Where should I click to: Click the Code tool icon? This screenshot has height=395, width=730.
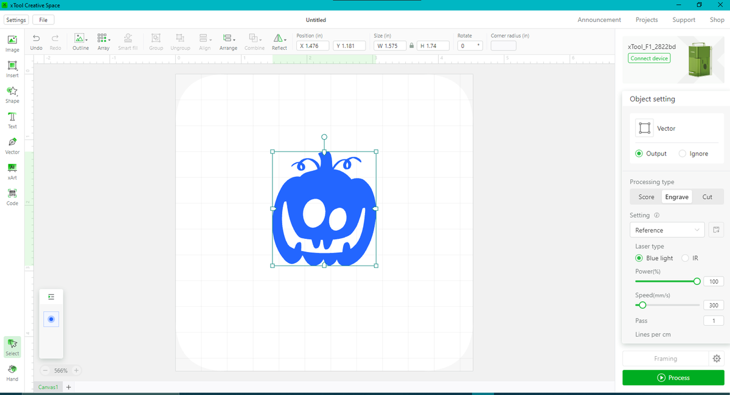[12, 194]
